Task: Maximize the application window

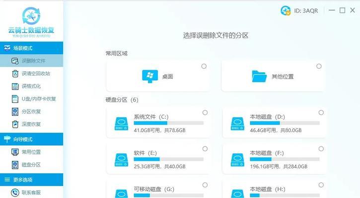Action: [x=342, y=10]
